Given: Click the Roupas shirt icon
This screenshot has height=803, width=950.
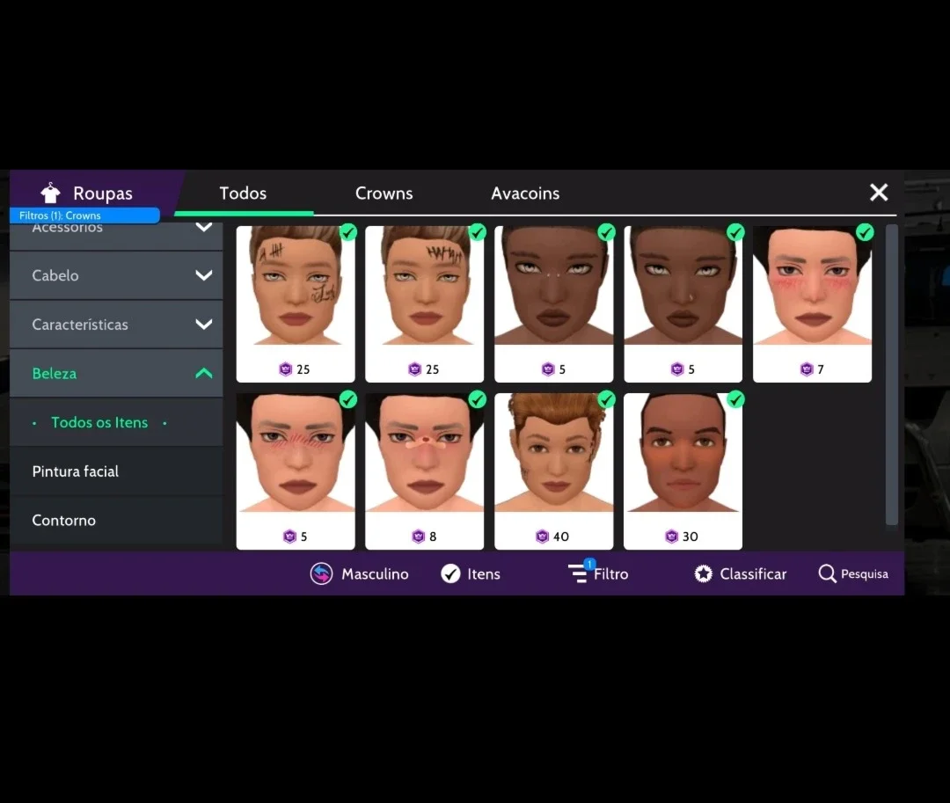Looking at the screenshot, I should [x=51, y=193].
